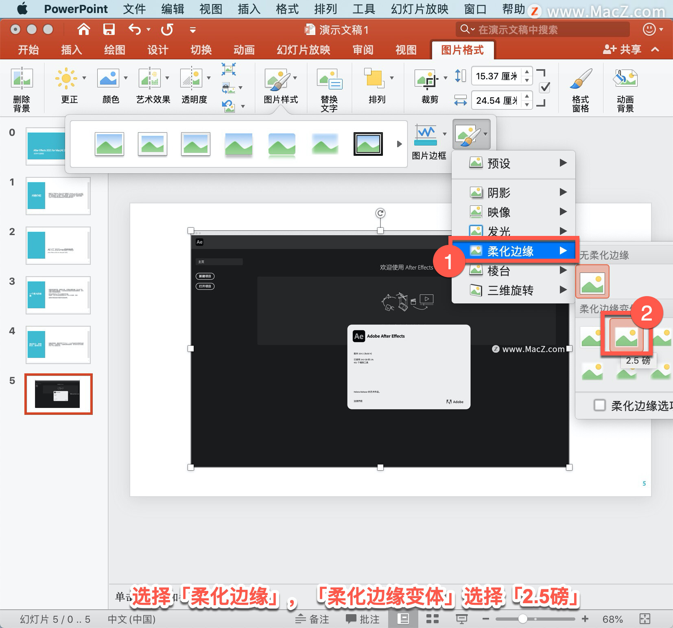Click the Redo circular arrow icon
The image size is (673, 628).
click(x=167, y=29)
